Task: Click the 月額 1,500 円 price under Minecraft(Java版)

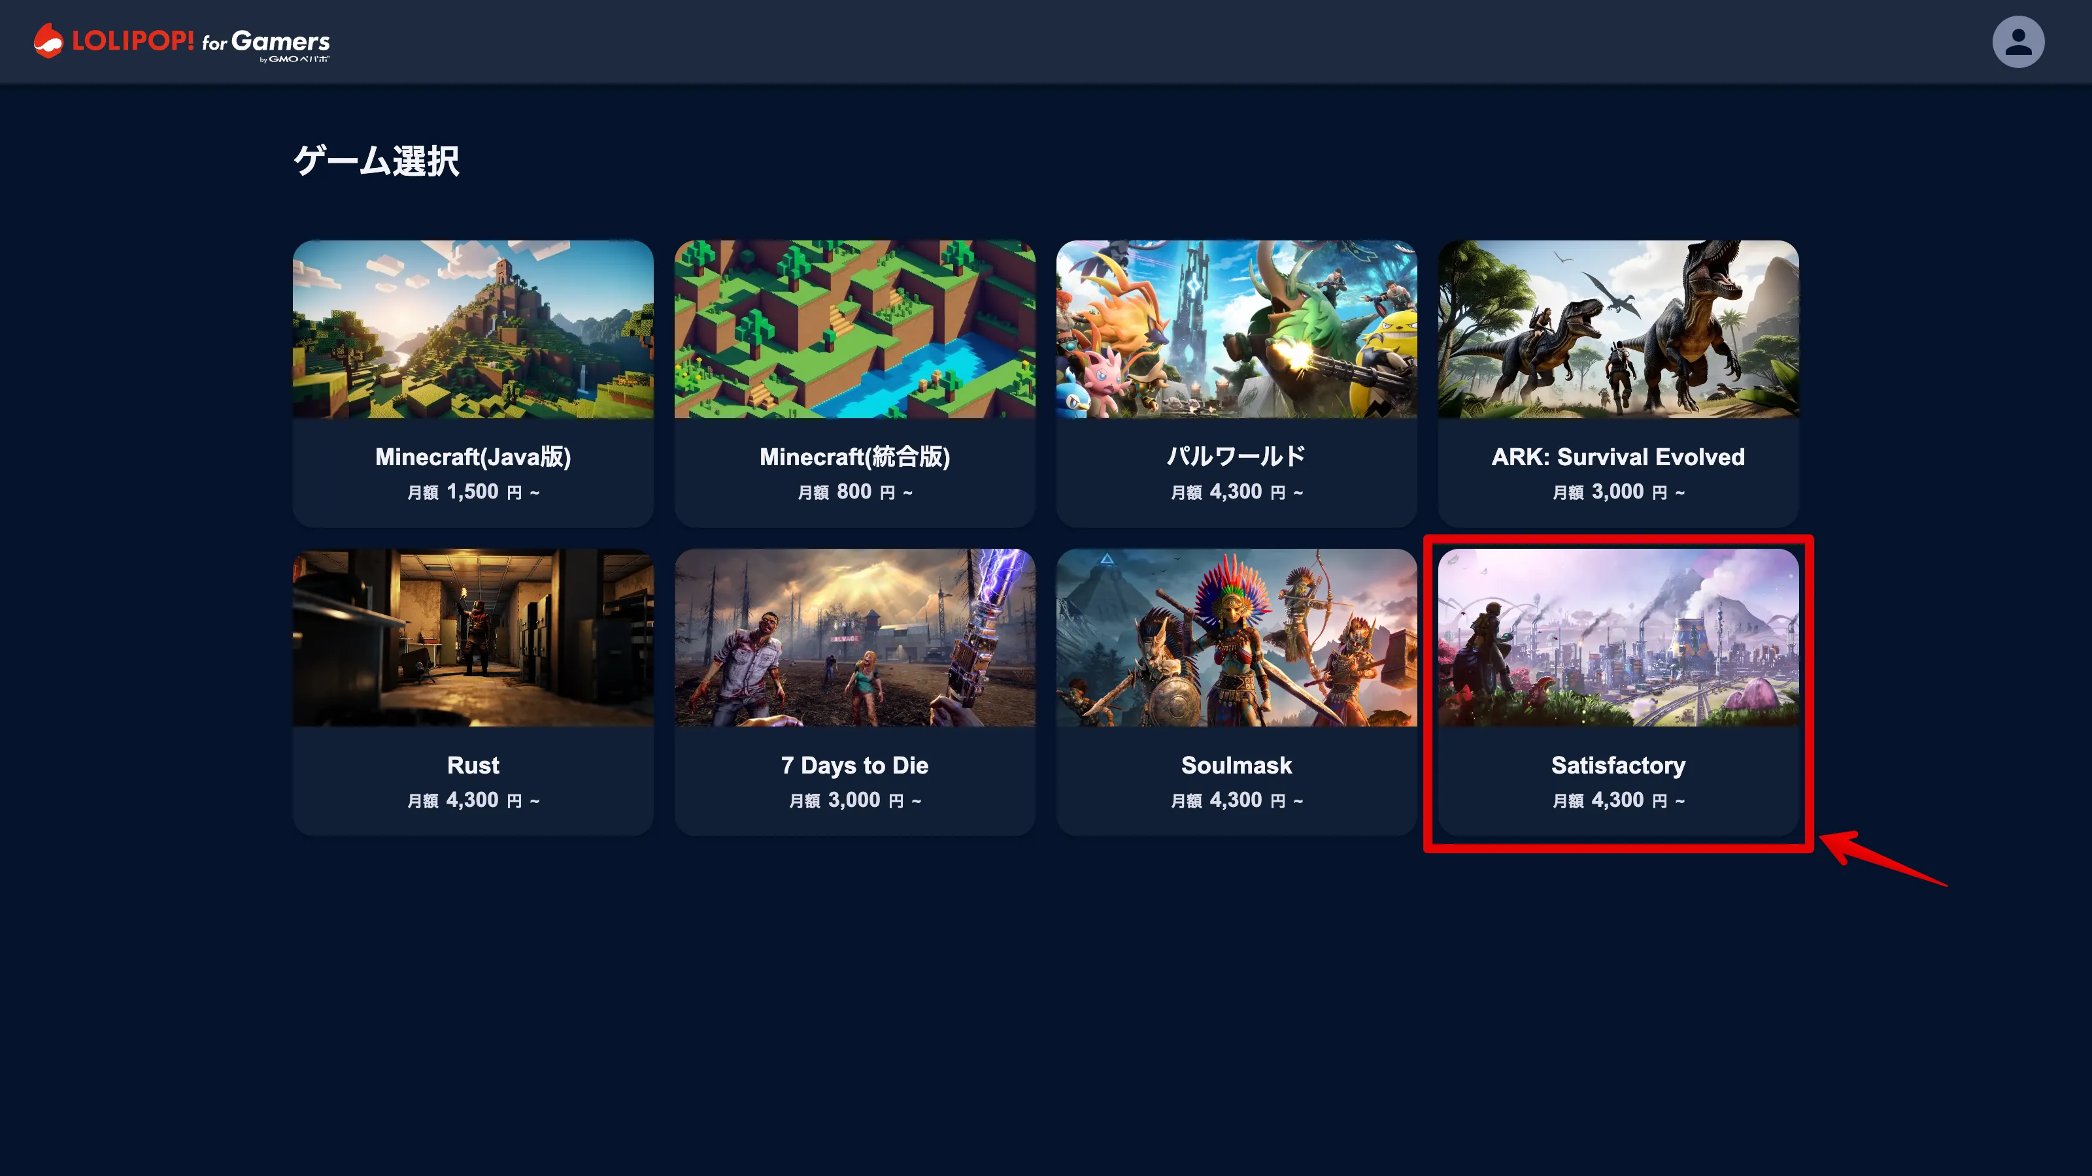Action: (473, 492)
